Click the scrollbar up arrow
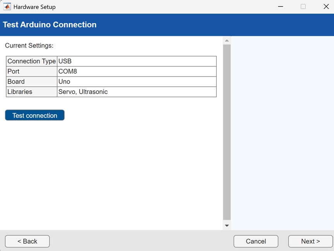Image resolution: width=334 pixels, height=251 pixels. tap(227, 41)
